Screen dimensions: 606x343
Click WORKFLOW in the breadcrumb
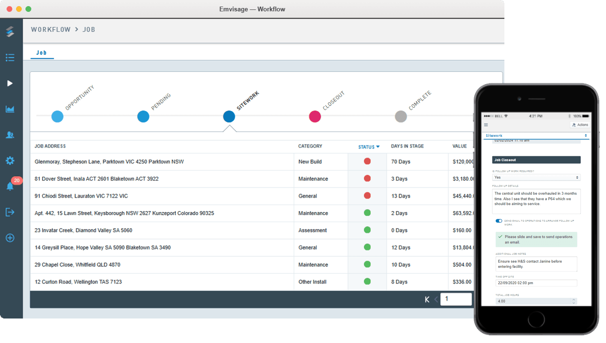click(51, 29)
